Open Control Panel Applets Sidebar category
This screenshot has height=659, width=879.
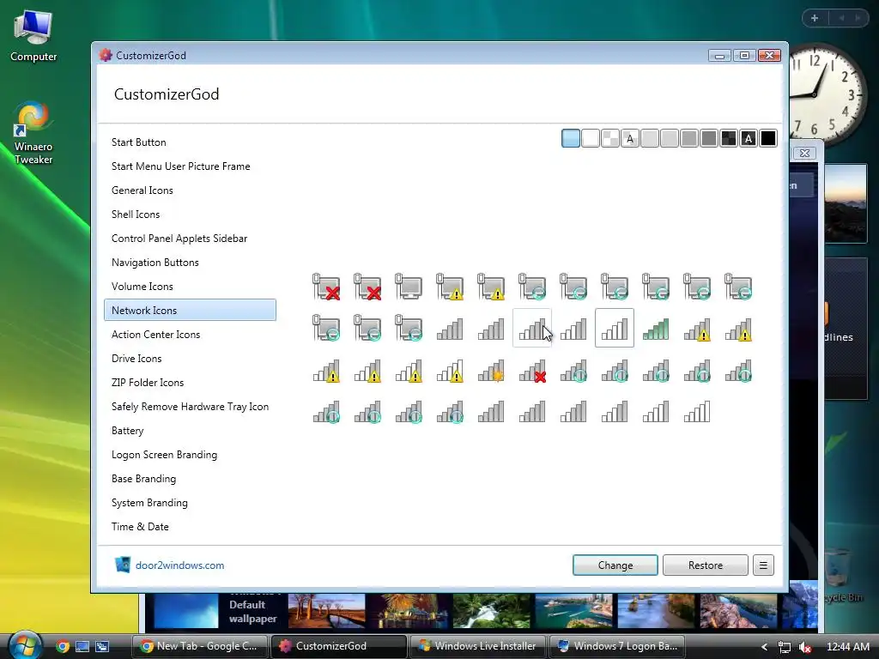pyautogui.click(x=190, y=239)
